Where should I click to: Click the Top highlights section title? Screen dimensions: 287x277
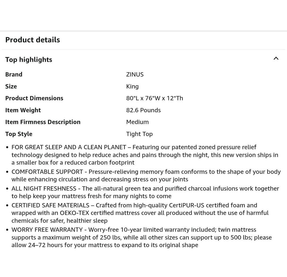point(29,60)
